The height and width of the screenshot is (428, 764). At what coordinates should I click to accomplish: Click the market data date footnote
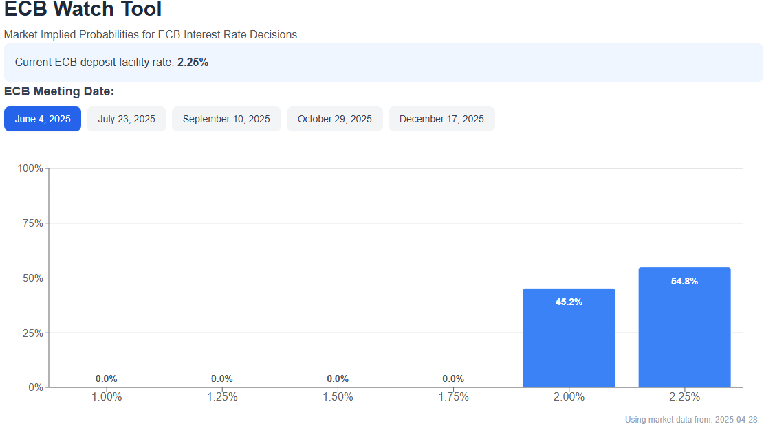pyautogui.click(x=691, y=420)
